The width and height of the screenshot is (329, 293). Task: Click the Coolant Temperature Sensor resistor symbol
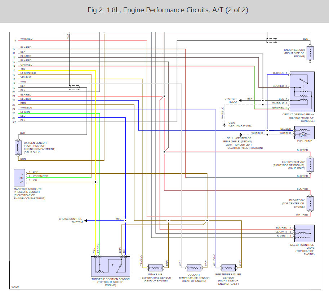click(194, 268)
